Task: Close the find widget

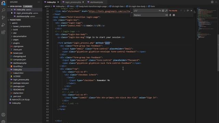Action: [x=191, y=11]
